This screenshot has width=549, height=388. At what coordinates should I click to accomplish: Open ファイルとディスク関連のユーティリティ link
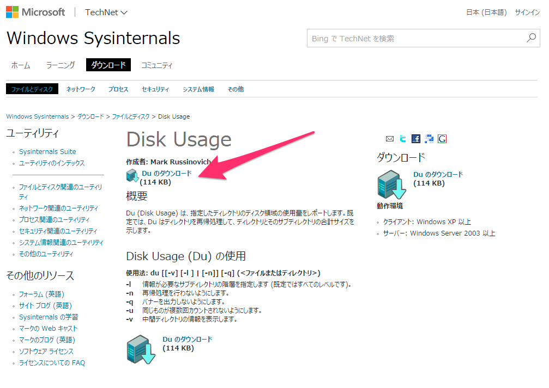pyautogui.click(x=61, y=192)
